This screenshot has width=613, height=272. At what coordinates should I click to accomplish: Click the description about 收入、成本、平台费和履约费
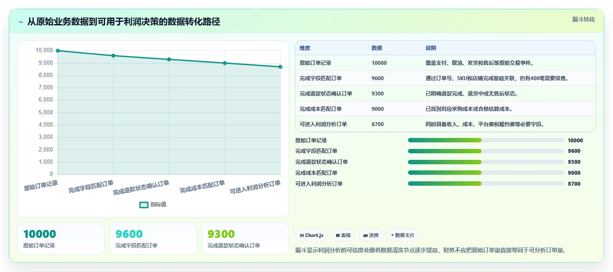coord(485,124)
